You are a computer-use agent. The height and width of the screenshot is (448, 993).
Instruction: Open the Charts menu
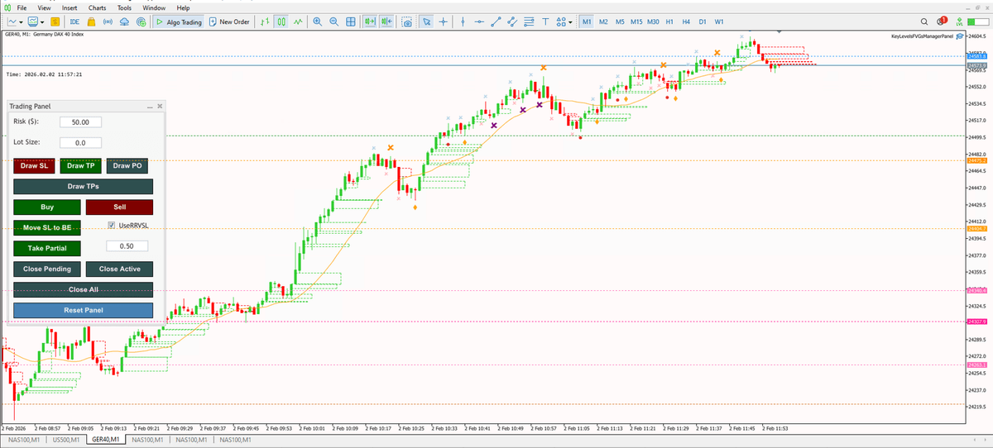point(96,7)
